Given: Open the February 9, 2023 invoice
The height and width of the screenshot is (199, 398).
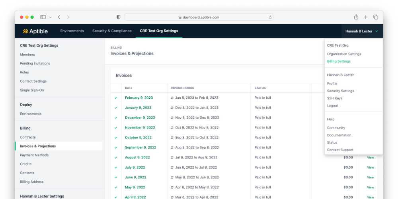Looking at the screenshot, I should (x=139, y=98).
